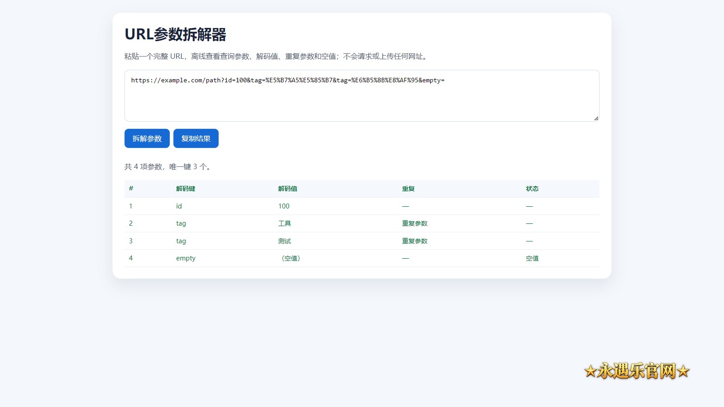The height and width of the screenshot is (407, 724).
Task: Click the (空值) value cell
Action: 291,258
